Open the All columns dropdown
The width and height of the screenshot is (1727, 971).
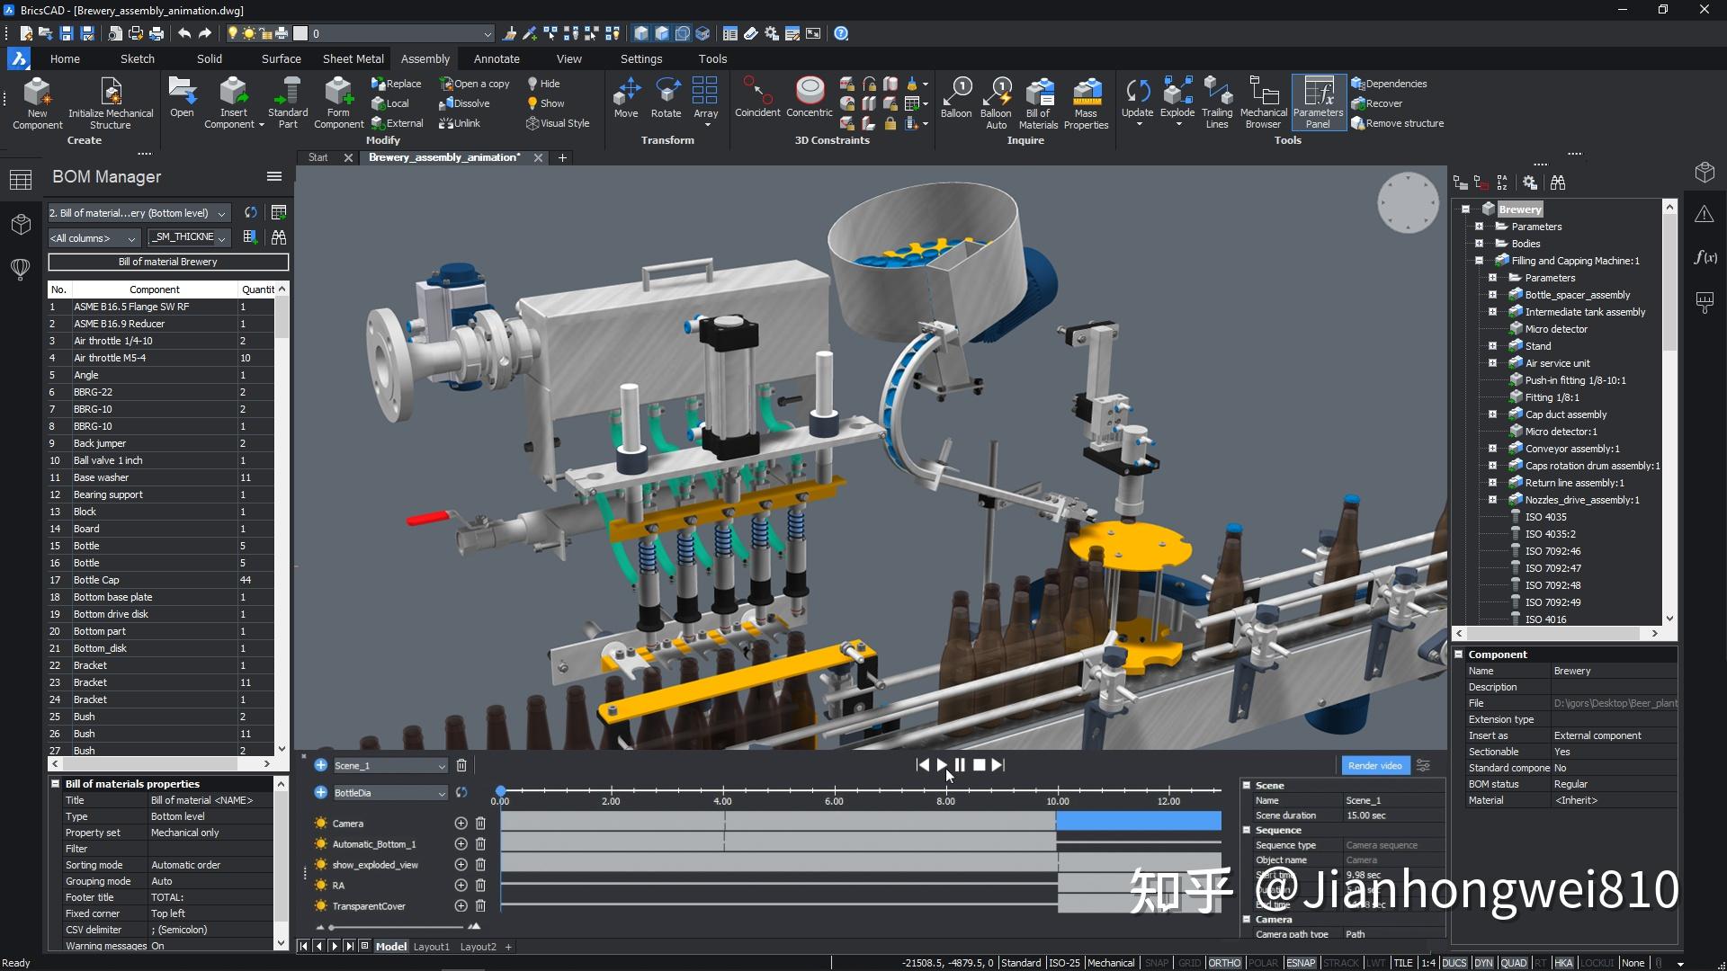point(94,238)
